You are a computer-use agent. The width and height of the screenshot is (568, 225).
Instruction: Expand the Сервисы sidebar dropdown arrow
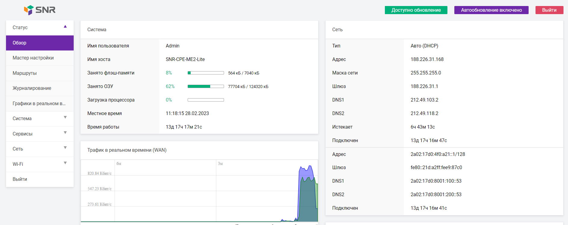[x=65, y=133]
